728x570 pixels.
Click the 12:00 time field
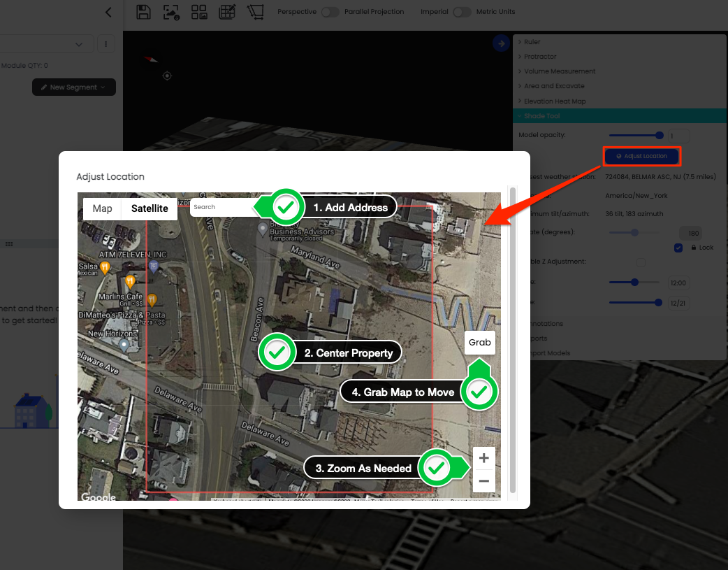click(678, 283)
